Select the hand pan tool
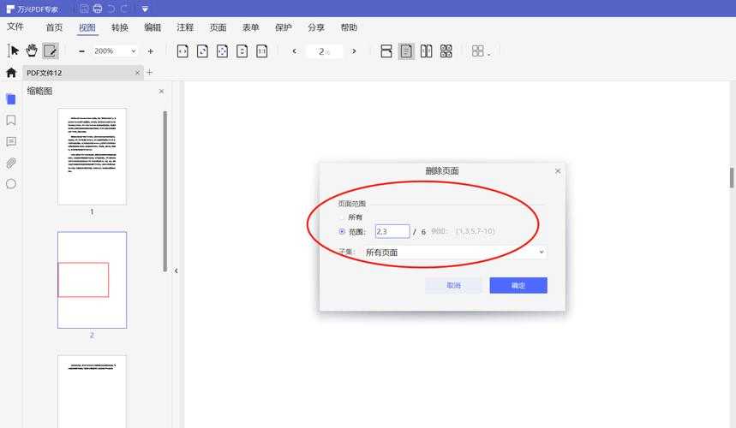 [x=32, y=51]
